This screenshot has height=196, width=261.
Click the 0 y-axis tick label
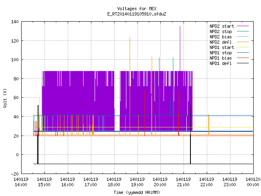(x=17, y=155)
